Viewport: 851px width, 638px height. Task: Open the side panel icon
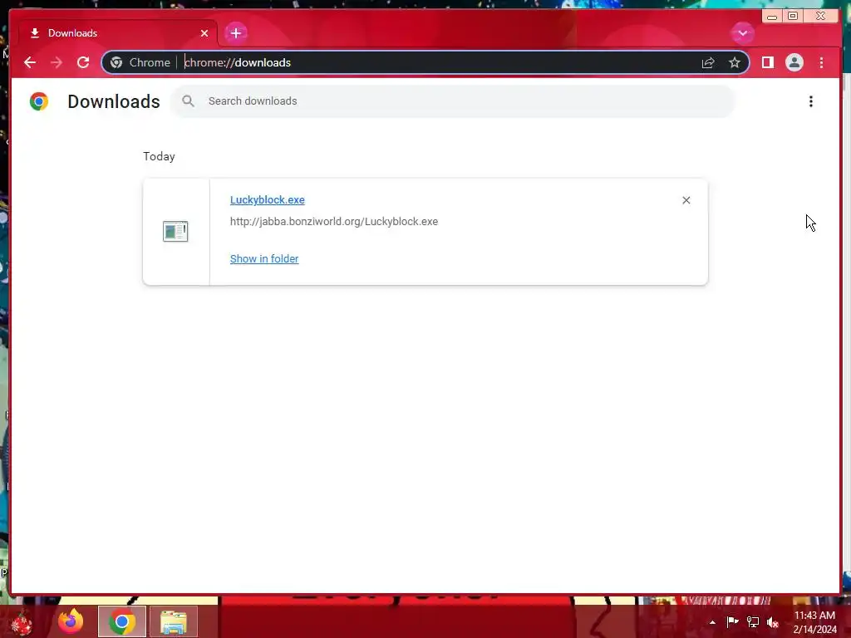point(767,62)
